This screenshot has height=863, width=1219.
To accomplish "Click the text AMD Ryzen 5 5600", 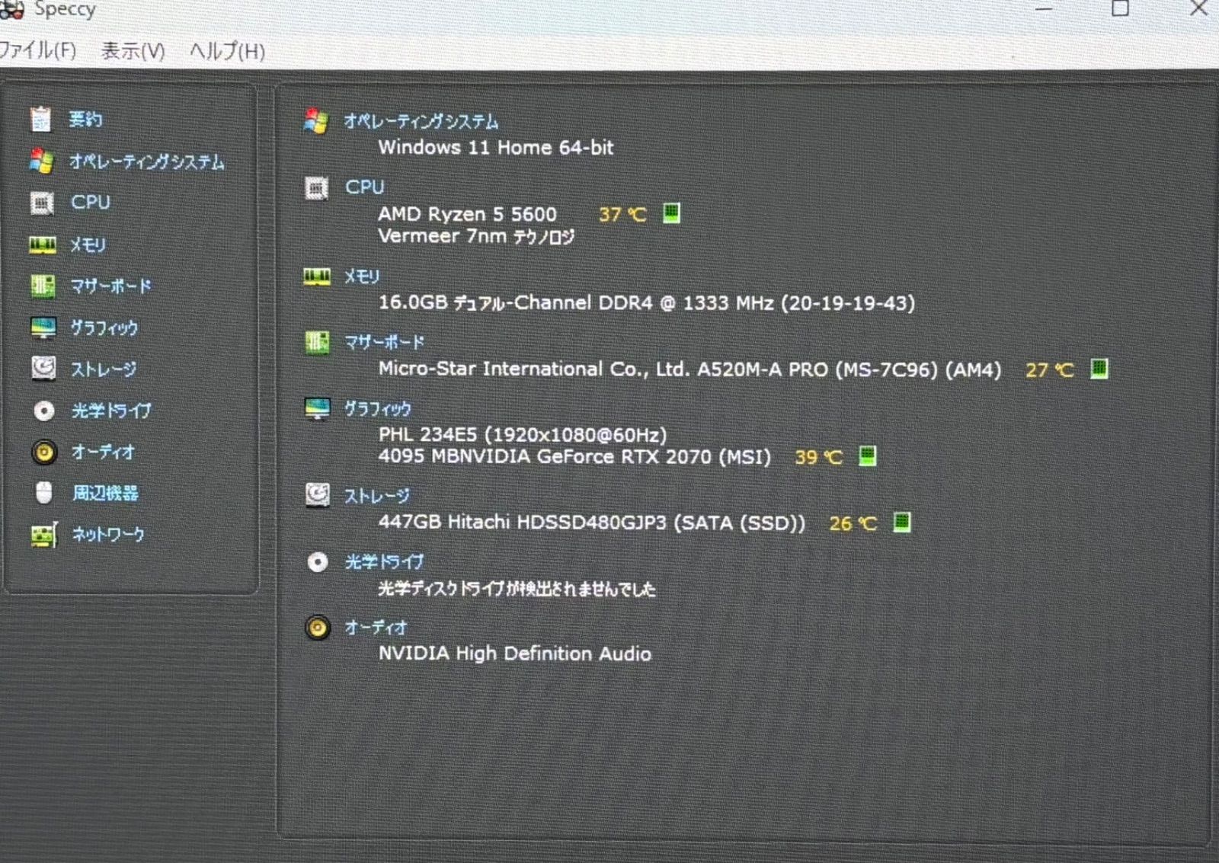I will 468,214.
